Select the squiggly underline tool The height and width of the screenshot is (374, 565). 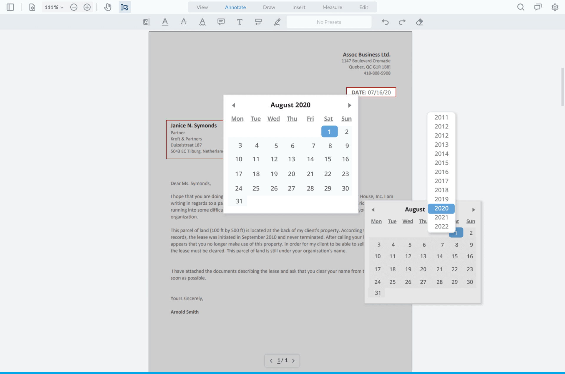pyautogui.click(x=202, y=22)
